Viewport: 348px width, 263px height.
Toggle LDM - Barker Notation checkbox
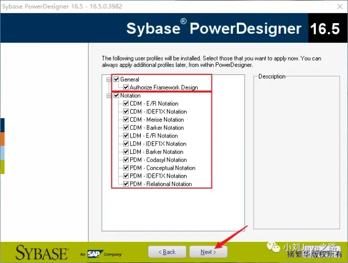click(x=126, y=152)
